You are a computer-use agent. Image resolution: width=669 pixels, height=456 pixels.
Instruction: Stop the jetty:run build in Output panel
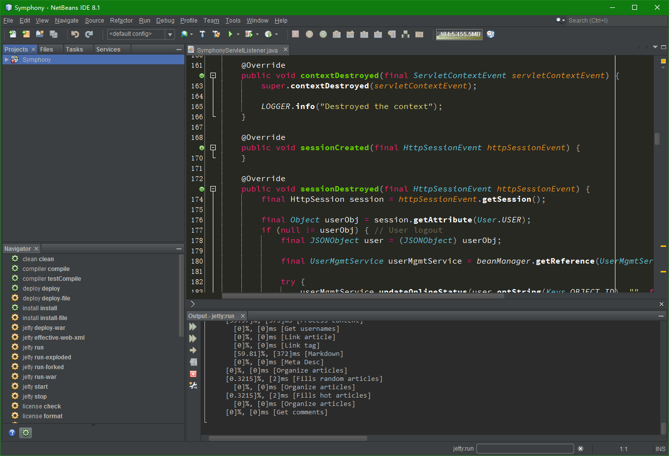click(193, 374)
